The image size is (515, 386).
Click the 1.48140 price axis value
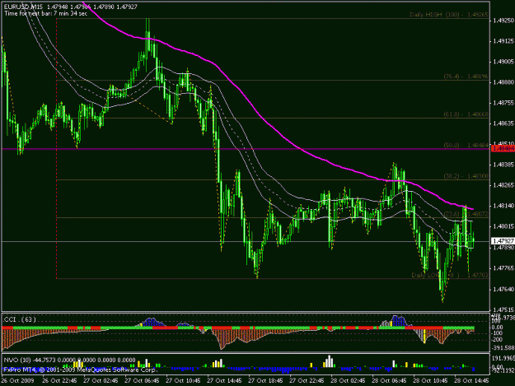[503, 206]
